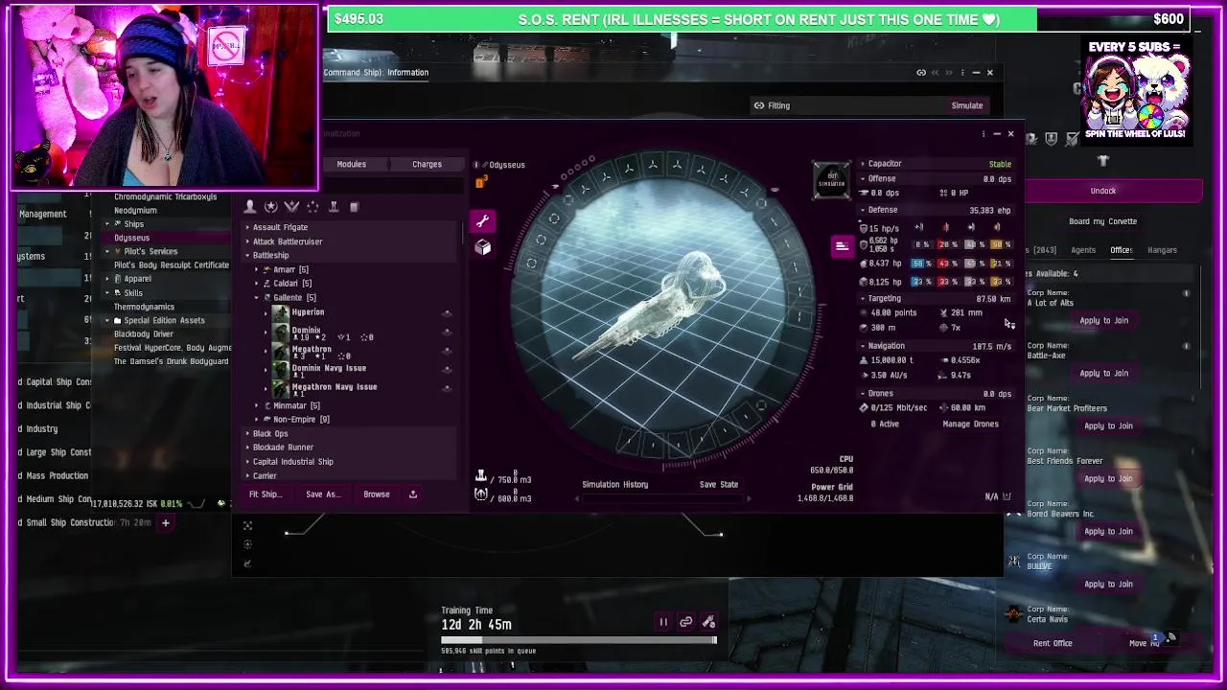Screen dimensions: 1227x690
Task: Click the Save State button
Action: tap(718, 485)
